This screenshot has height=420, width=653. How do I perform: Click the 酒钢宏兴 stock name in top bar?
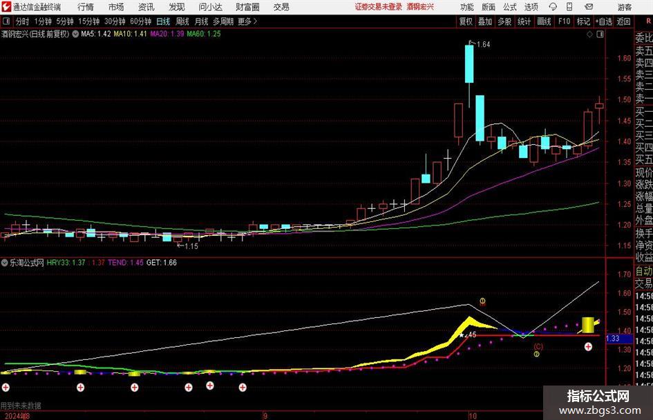coord(420,7)
